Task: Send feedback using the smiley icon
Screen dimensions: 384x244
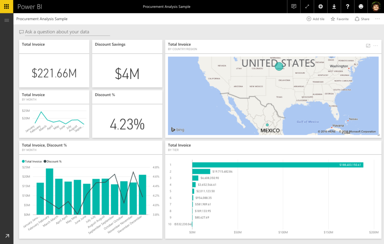Action: pos(361,6)
